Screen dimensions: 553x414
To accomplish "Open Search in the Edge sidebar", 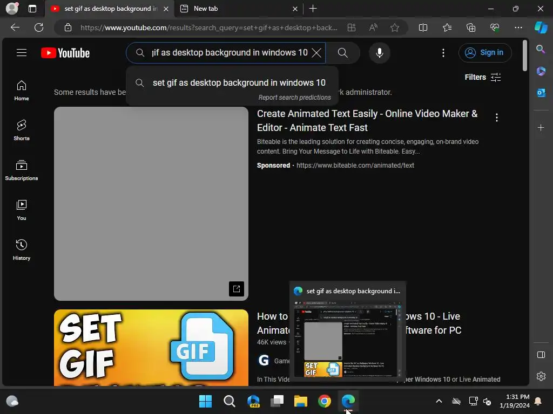I will 541,49.
